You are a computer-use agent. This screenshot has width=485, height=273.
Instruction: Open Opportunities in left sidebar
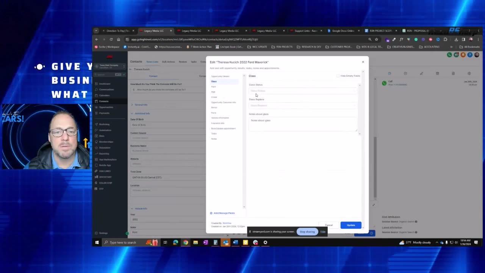point(106,107)
